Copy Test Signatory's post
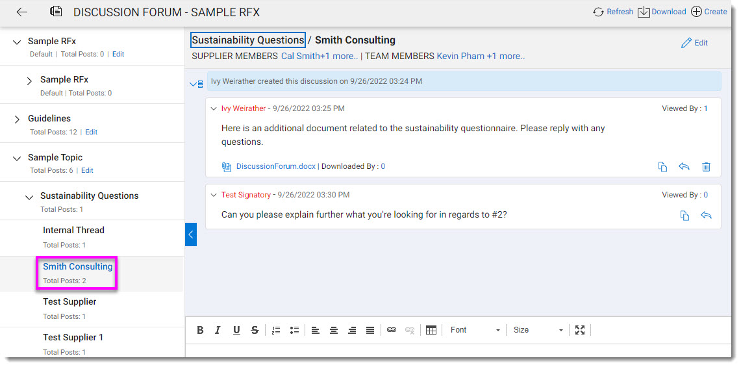This screenshot has width=741, height=367. coord(684,216)
